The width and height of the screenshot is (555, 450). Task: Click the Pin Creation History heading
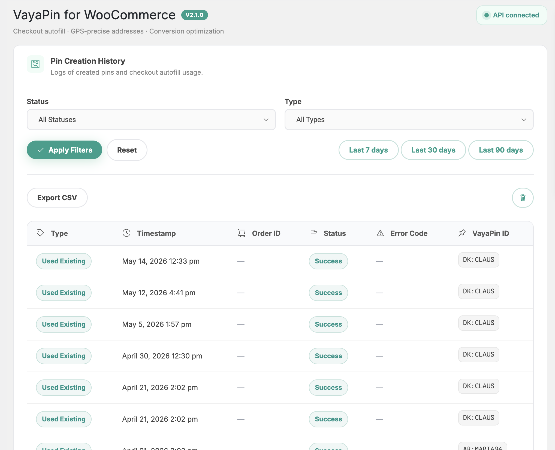88,61
